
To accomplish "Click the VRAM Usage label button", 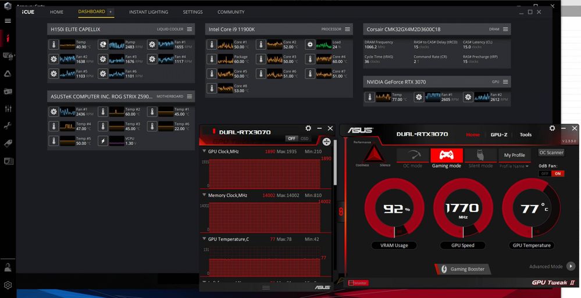I will [394, 245].
